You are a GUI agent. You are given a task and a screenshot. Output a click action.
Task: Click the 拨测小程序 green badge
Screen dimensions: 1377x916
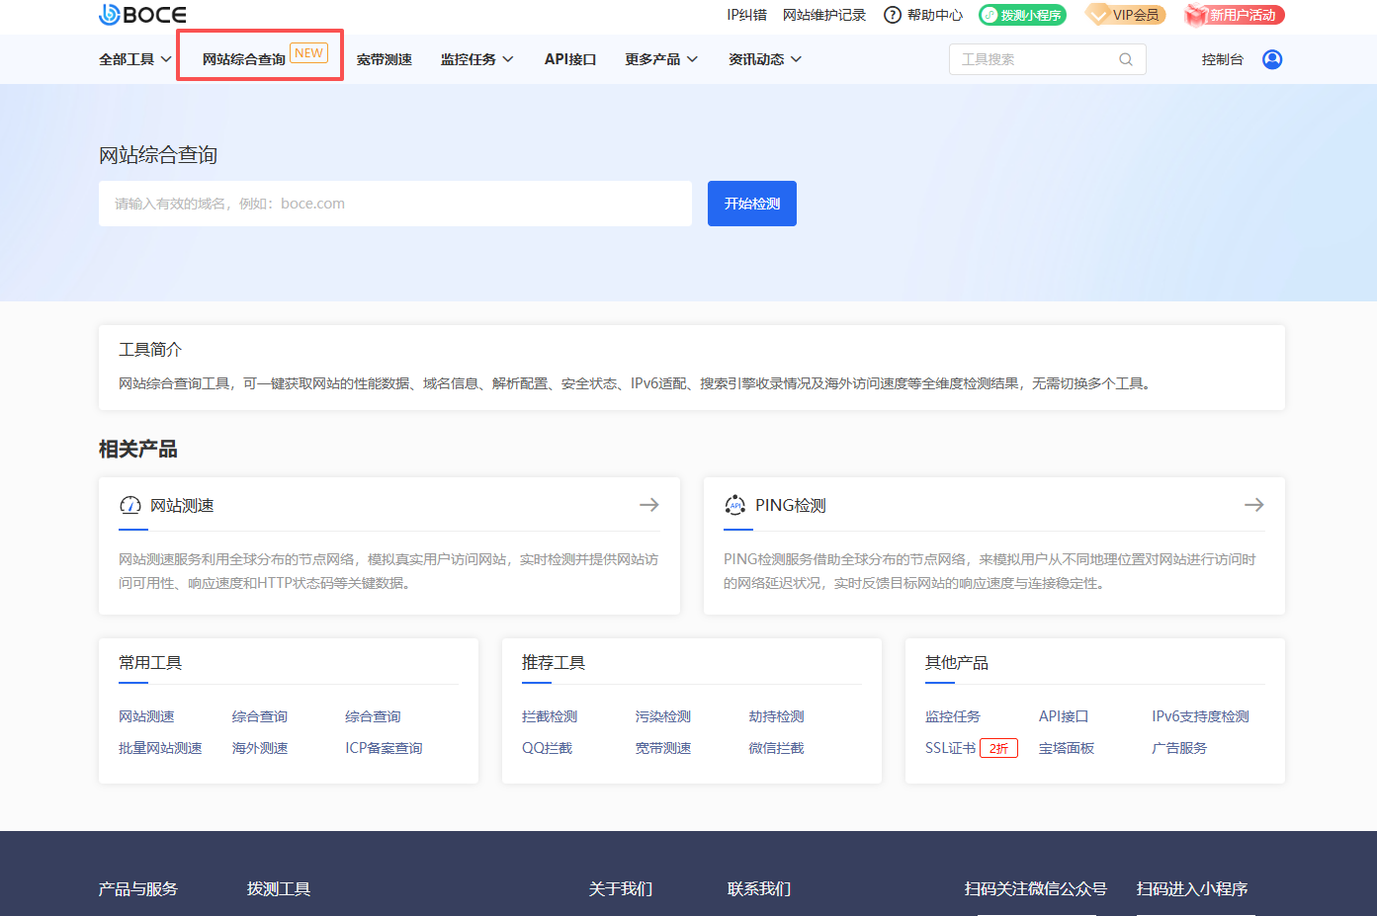[x=1022, y=15]
